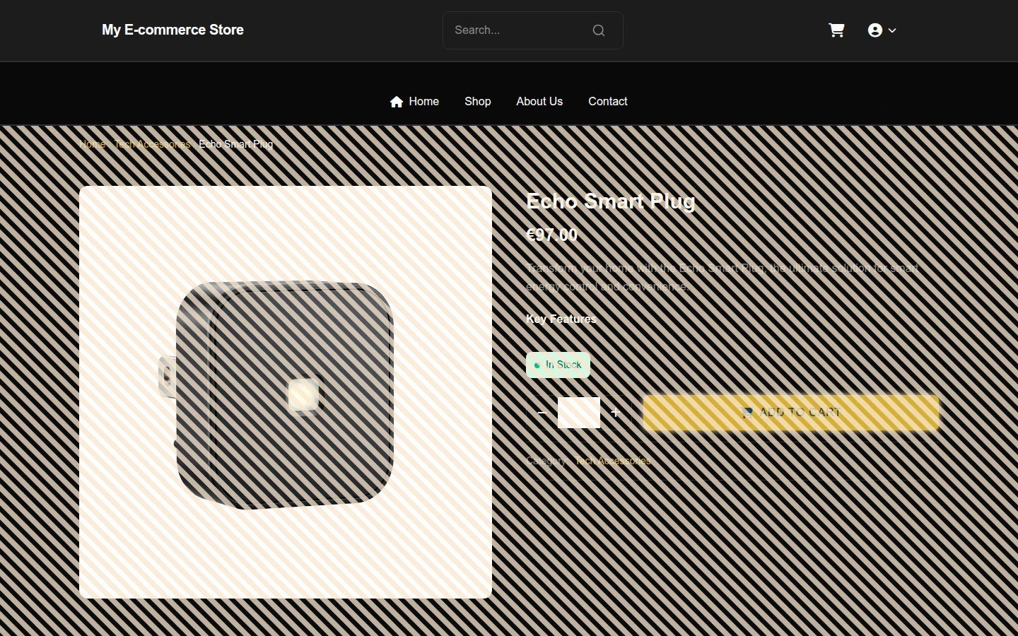The width and height of the screenshot is (1018, 636).
Task: Open the About Us page
Action: pyautogui.click(x=539, y=102)
